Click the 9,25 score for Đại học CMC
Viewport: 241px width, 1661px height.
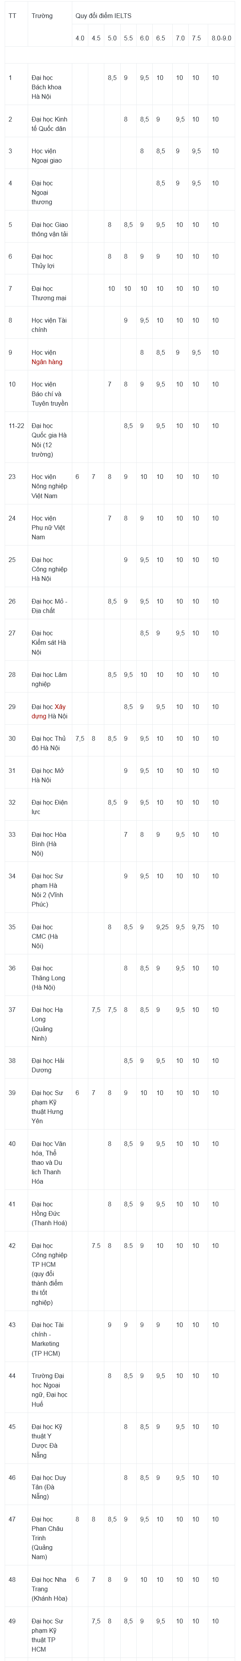pyautogui.click(x=162, y=927)
